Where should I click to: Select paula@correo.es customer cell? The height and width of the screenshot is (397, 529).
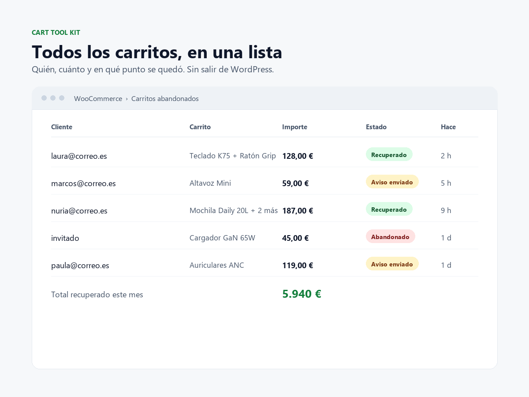tap(80, 266)
